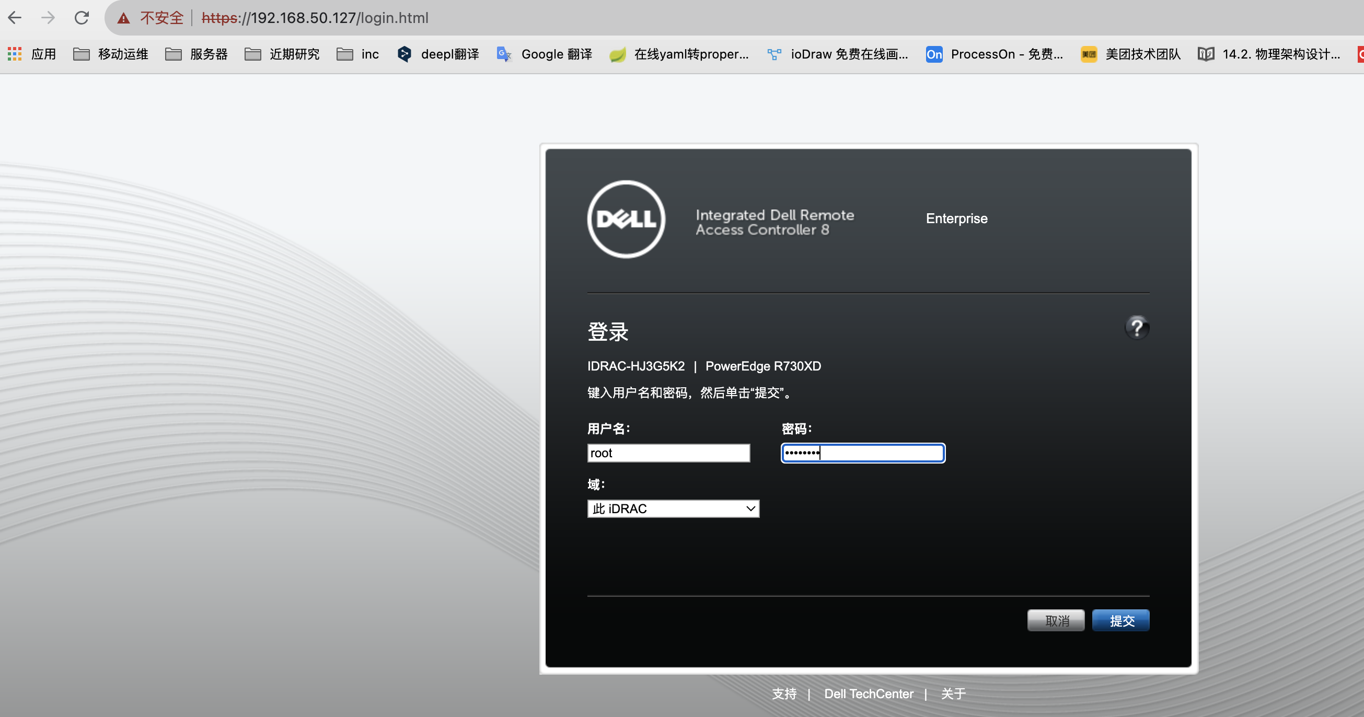Click the 登录 heading

[x=608, y=332]
